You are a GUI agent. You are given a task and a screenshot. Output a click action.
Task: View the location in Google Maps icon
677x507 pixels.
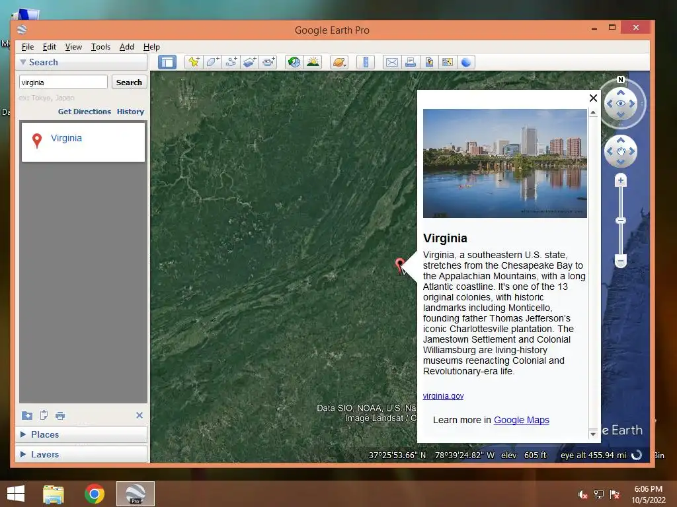coord(448,62)
